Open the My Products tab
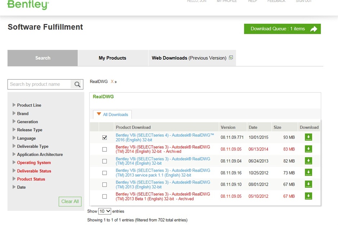 pos(113,58)
